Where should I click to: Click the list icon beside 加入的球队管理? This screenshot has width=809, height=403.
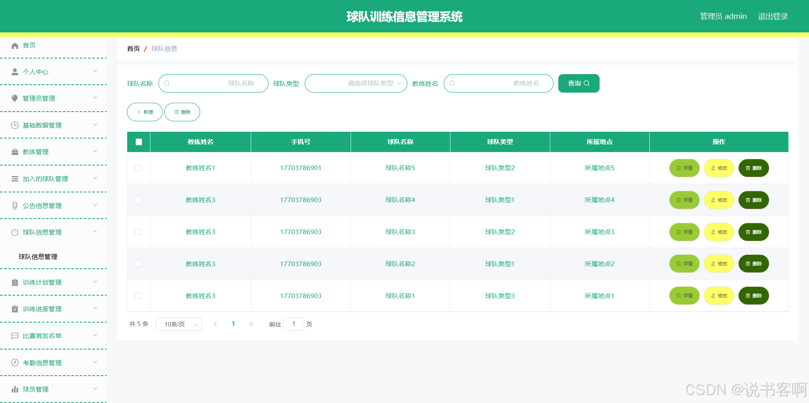coord(15,179)
